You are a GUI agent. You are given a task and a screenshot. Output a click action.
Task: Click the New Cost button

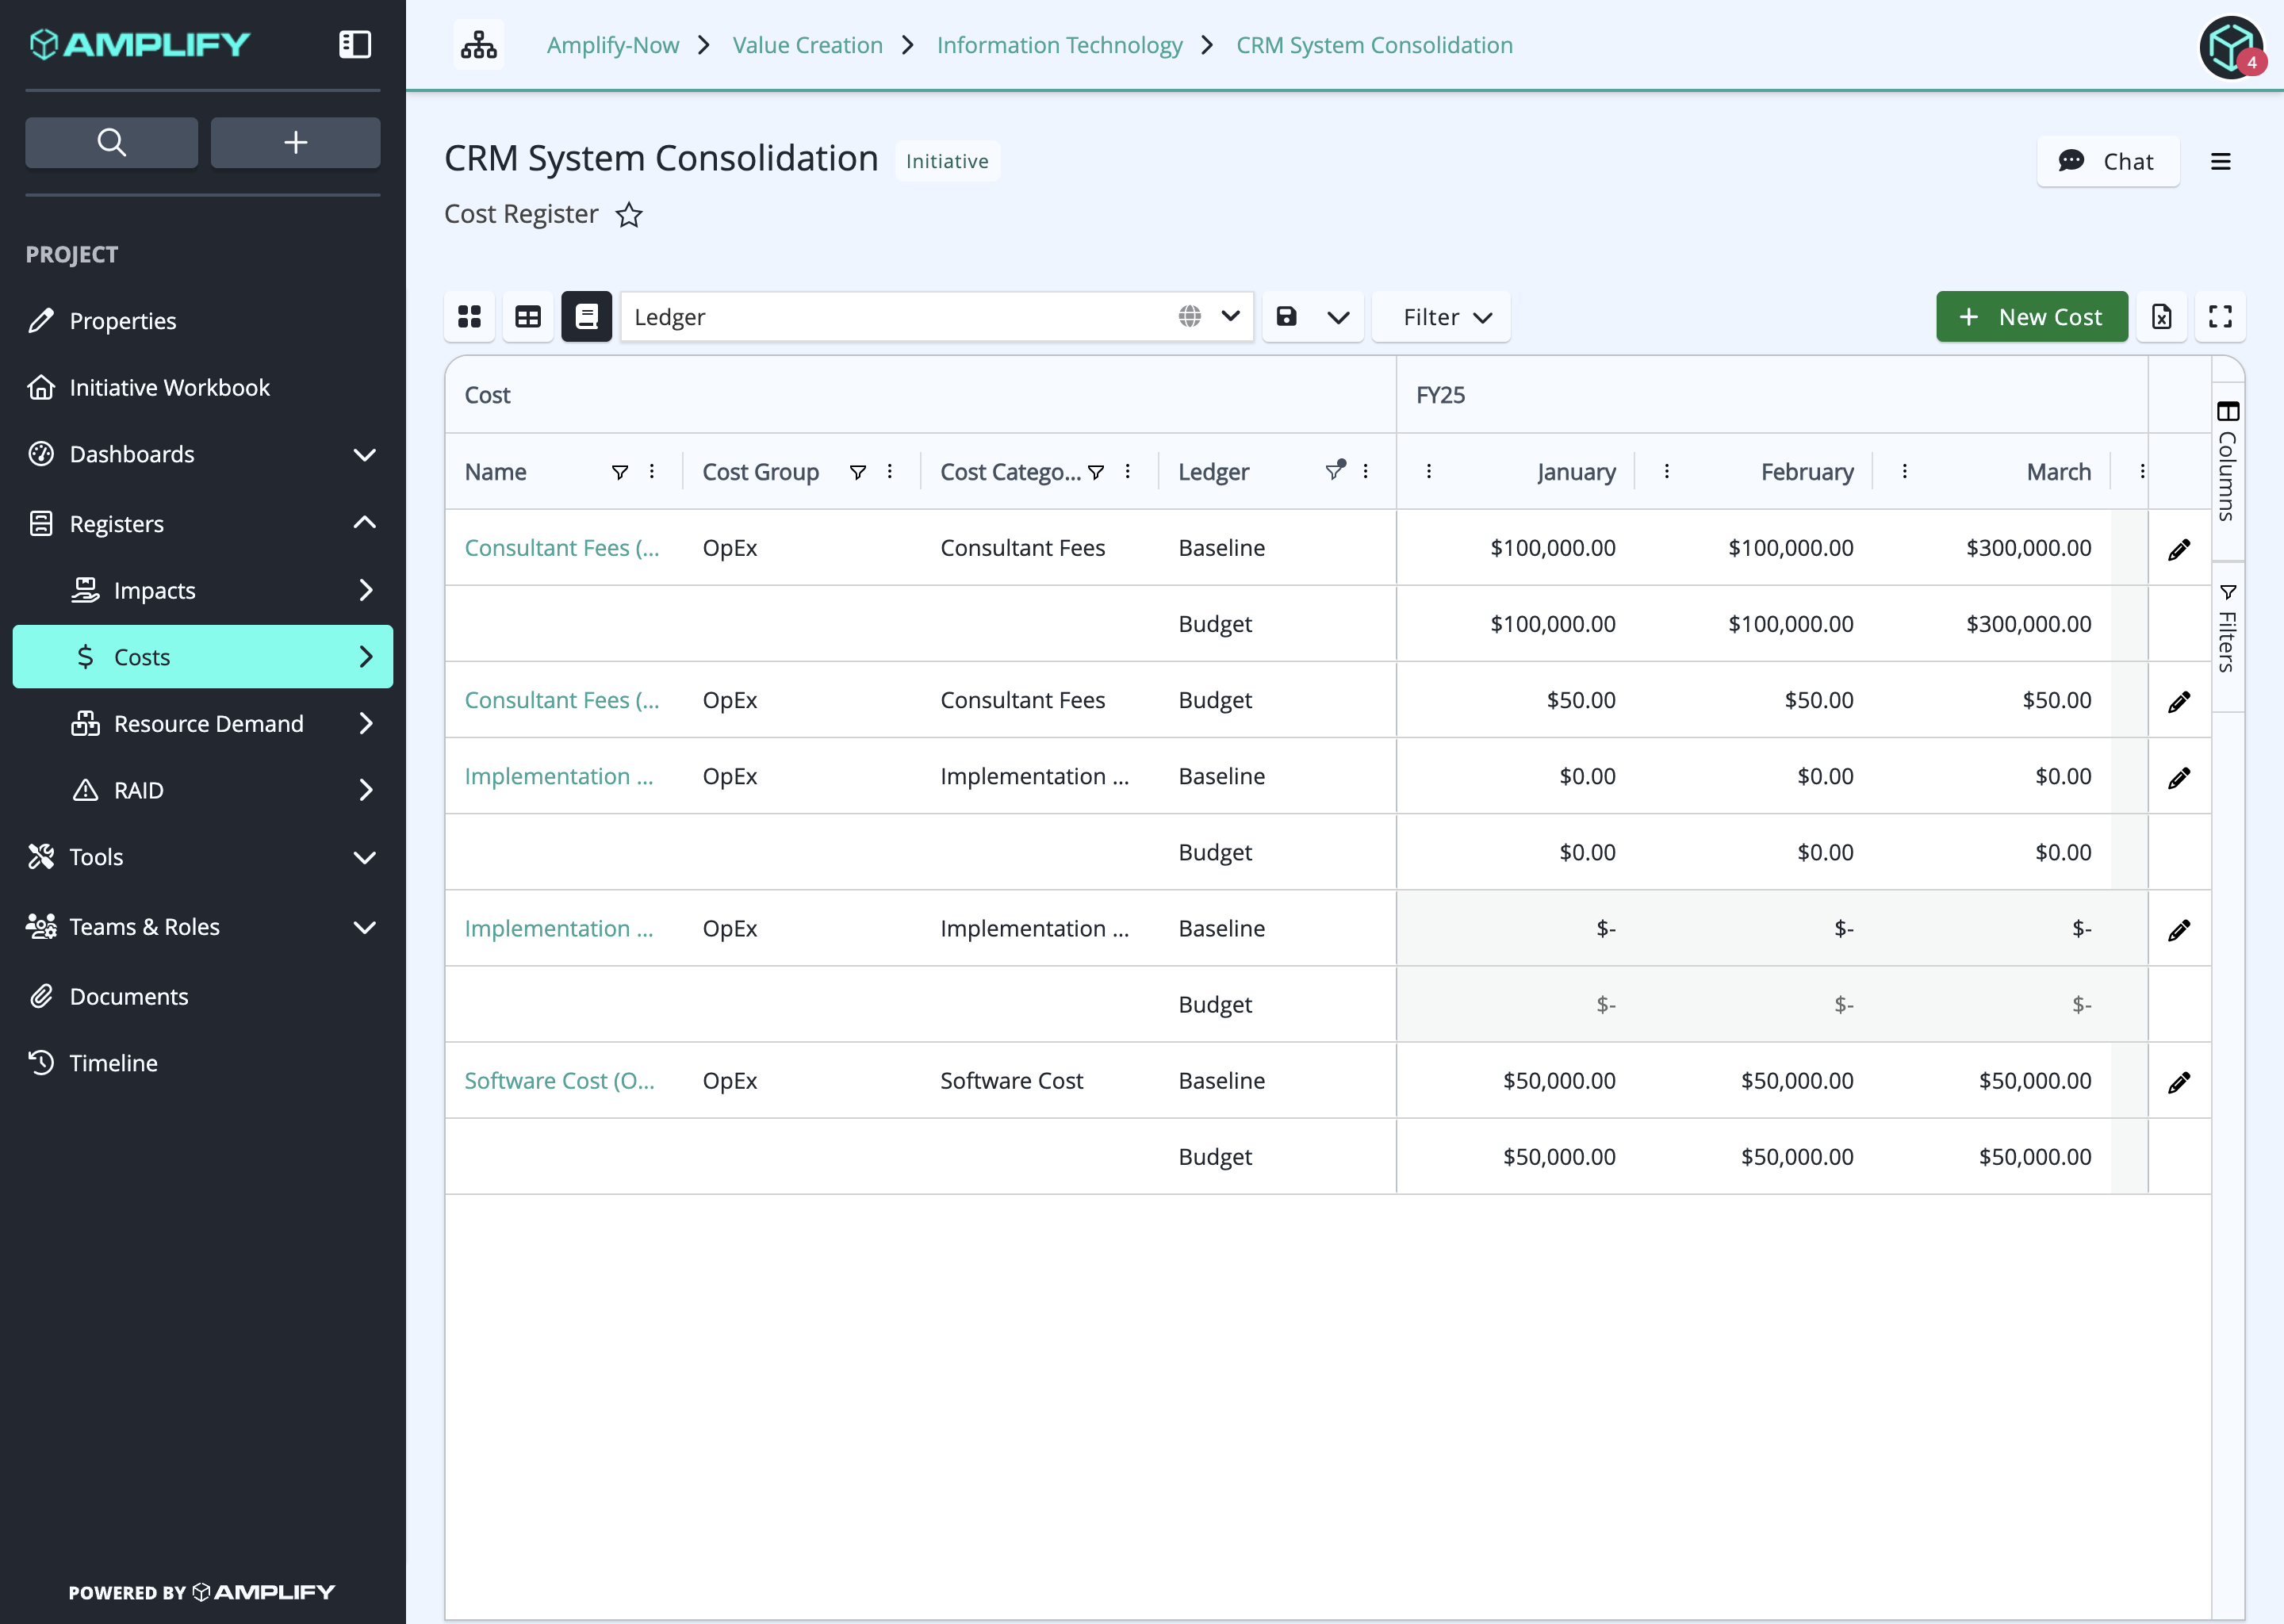[x=2031, y=317]
